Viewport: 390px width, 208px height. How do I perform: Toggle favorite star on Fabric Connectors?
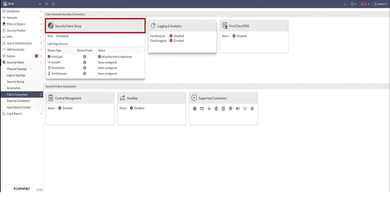pos(41,94)
